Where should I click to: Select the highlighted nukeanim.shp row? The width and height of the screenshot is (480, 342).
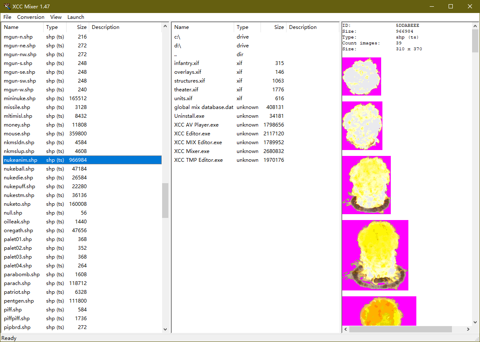83,160
